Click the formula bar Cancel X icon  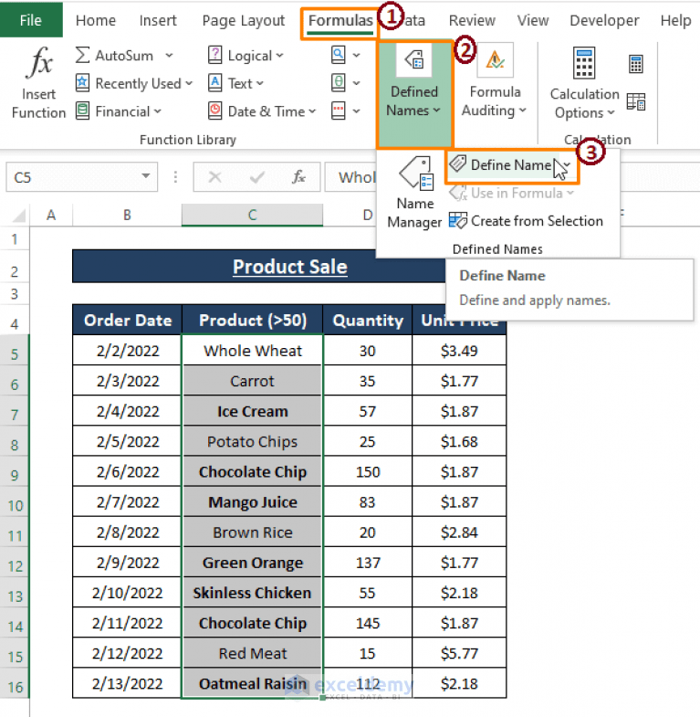click(214, 177)
